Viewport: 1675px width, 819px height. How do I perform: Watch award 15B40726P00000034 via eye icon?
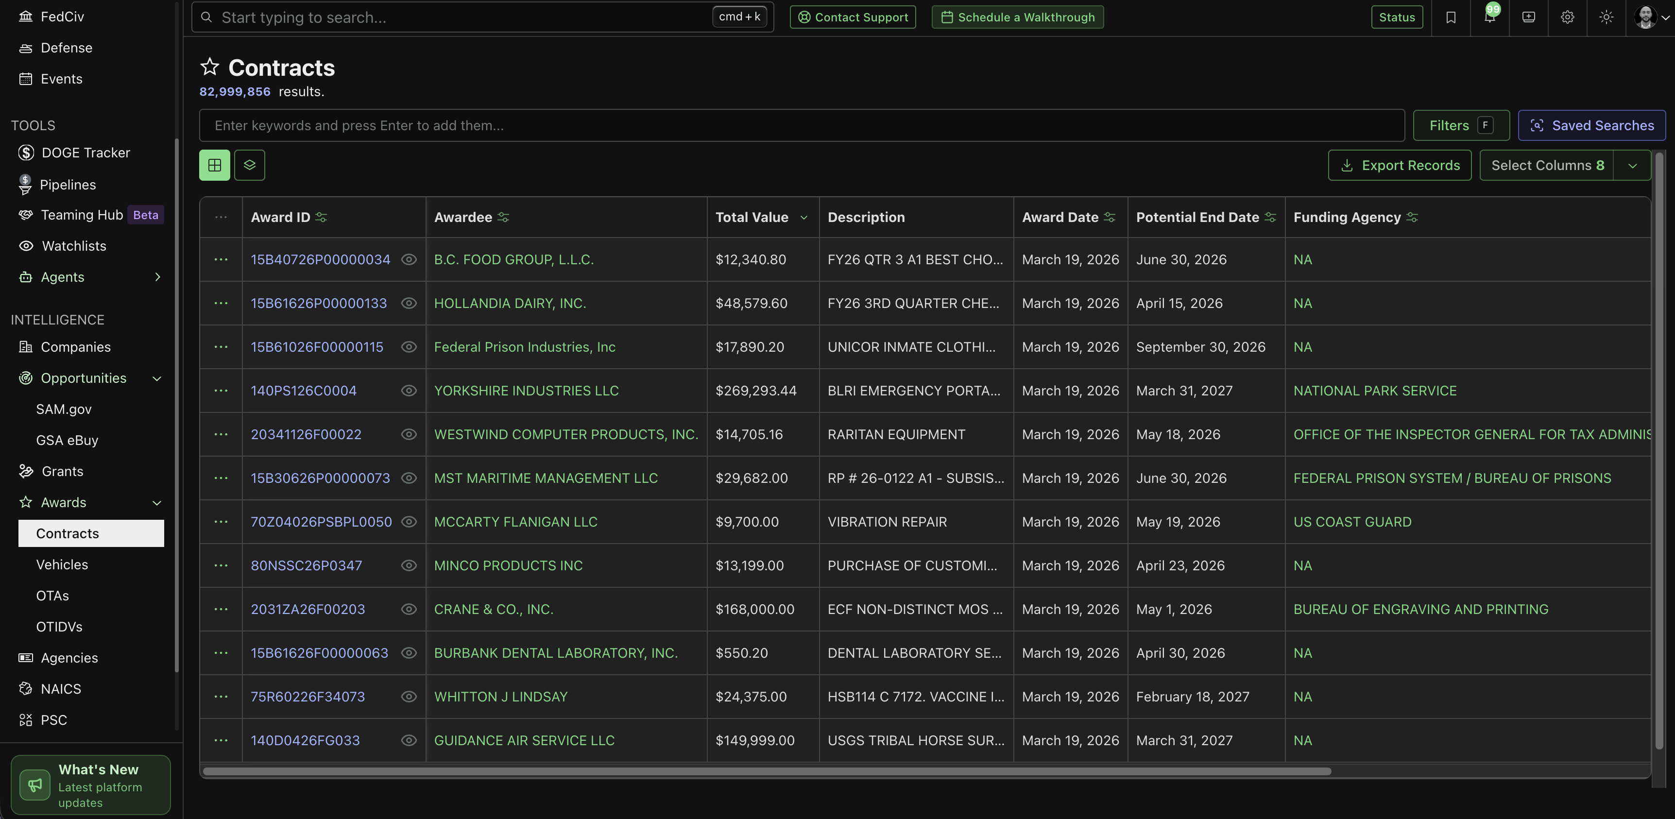(409, 259)
